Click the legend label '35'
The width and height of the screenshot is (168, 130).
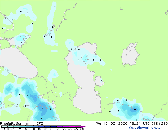point(64,129)
